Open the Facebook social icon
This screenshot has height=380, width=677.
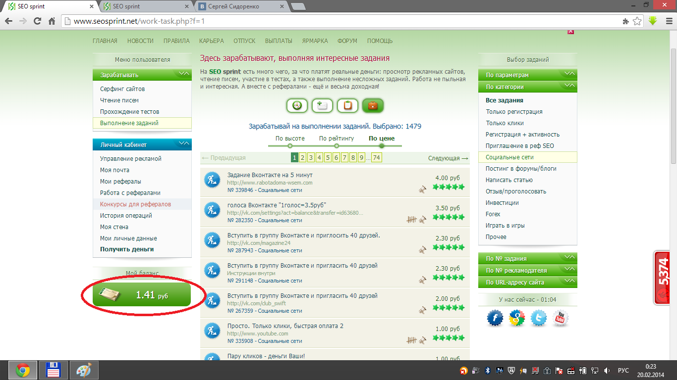tap(495, 318)
